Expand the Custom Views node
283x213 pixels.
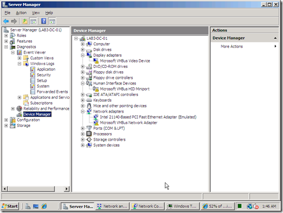pyautogui.click(x=19, y=58)
